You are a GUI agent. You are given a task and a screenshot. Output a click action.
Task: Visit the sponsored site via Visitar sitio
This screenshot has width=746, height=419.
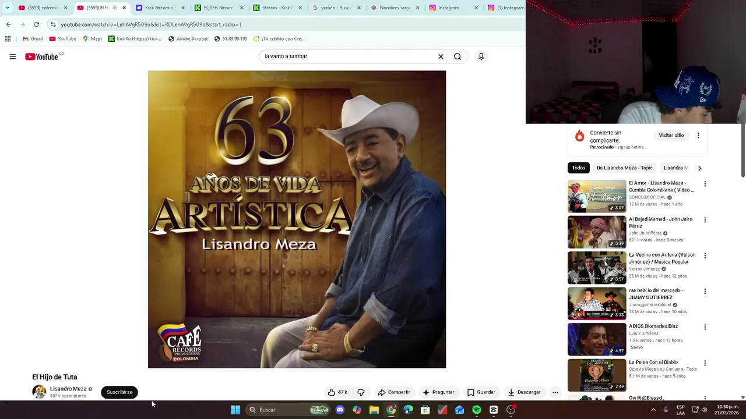point(671,135)
